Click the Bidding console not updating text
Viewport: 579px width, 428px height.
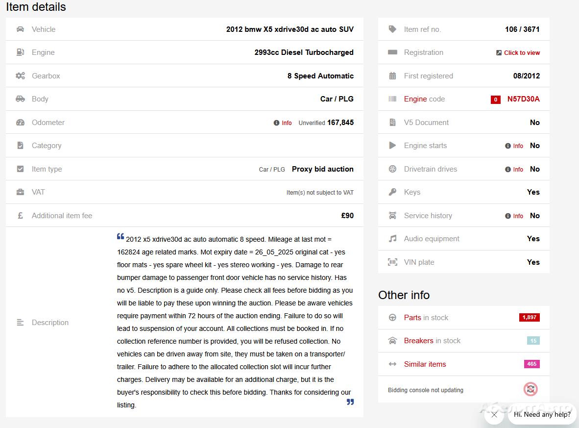[425, 390]
